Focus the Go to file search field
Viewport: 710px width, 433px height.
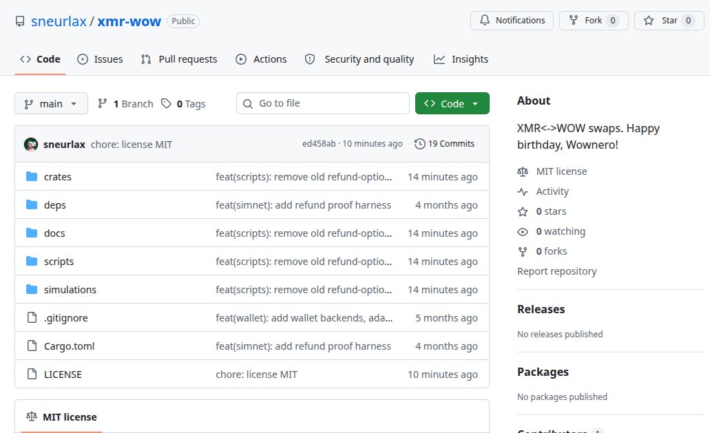(323, 104)
